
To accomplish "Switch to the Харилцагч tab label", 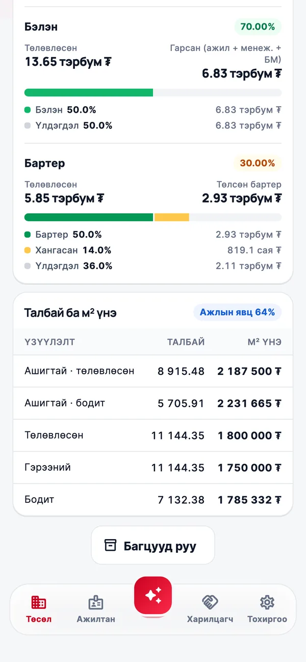I will pyautogui.click(x=210, y=619).
